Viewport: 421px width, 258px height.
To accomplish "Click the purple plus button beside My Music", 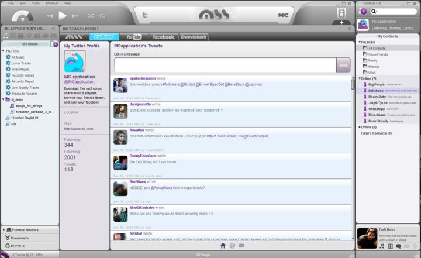I will (56, 44).
